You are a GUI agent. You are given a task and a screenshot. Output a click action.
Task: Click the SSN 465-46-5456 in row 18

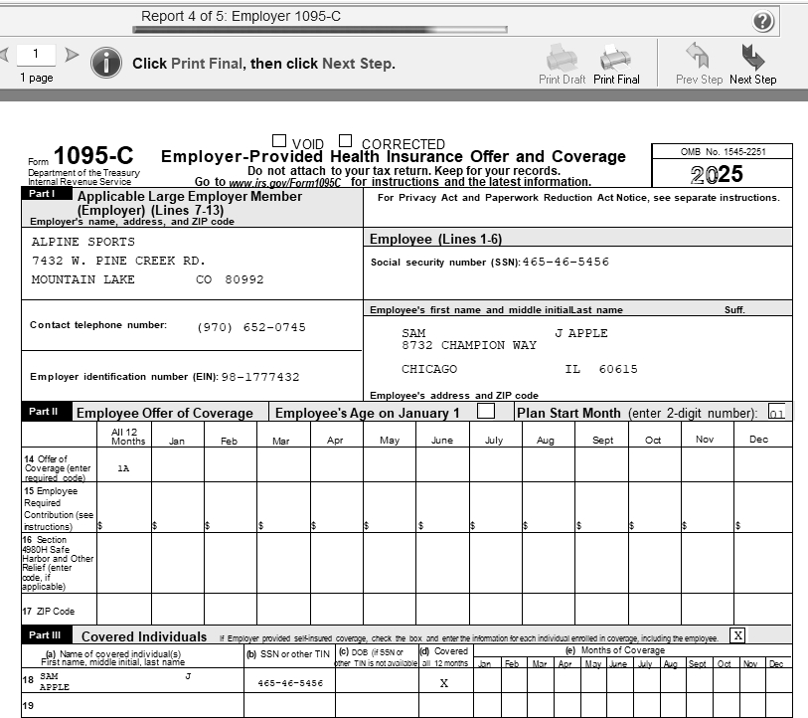click(x=290, y=683)
